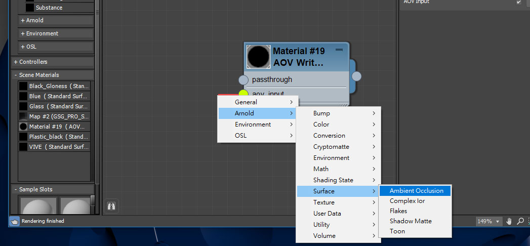Open the 149% zoom level dropdown
Viewport: 530px width, 246px height.
(489, 222)
